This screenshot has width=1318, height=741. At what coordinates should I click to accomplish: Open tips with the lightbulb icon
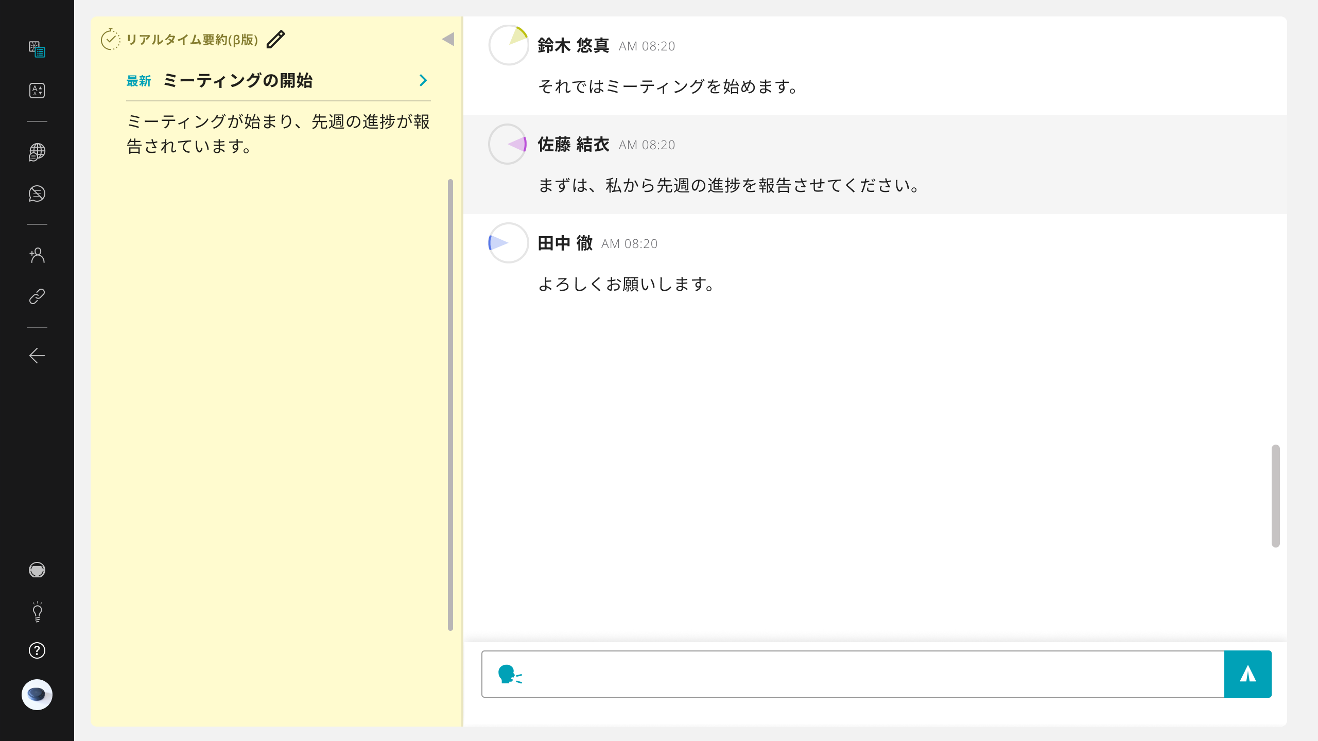37,612
